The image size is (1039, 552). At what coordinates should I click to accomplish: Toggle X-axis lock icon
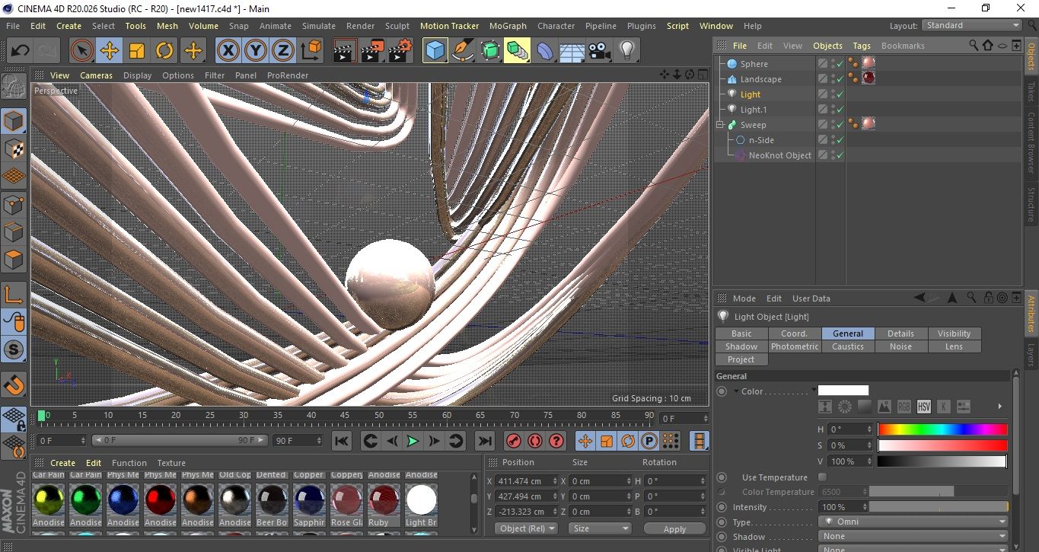[228, 51]
